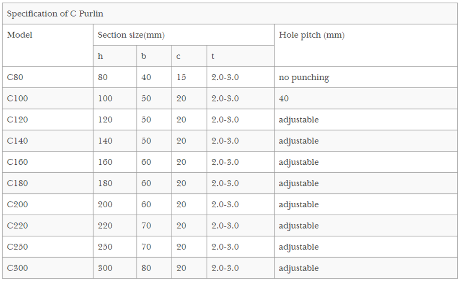Image resolution: width=461 pixels, height=283 pixels.
Task: Select the C80 model cell
Action: click(x=16, y=77)
